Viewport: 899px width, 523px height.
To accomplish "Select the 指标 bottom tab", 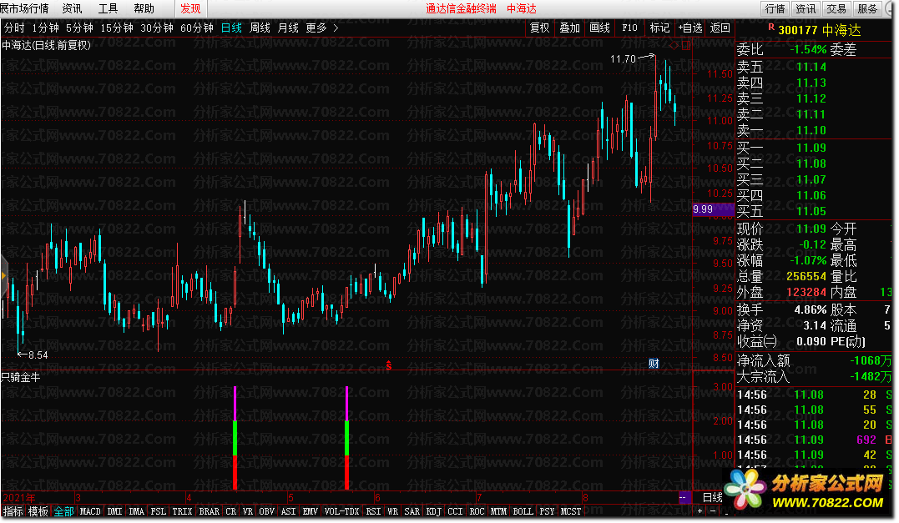I will point(13,511).
